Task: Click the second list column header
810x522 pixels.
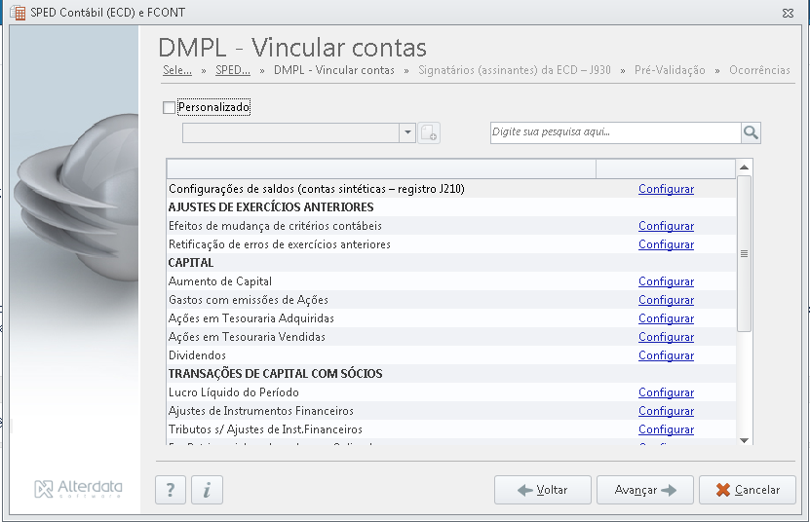Action: tap(666, 169)
